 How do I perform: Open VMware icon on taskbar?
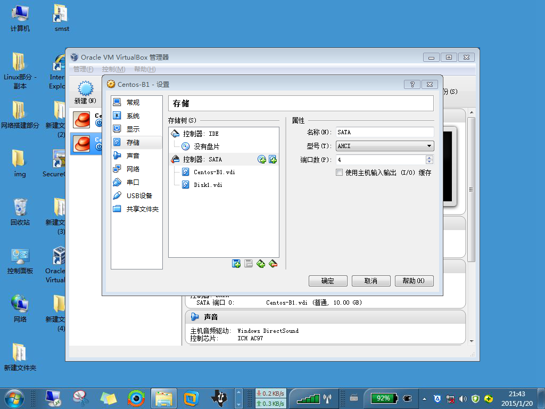191,398
